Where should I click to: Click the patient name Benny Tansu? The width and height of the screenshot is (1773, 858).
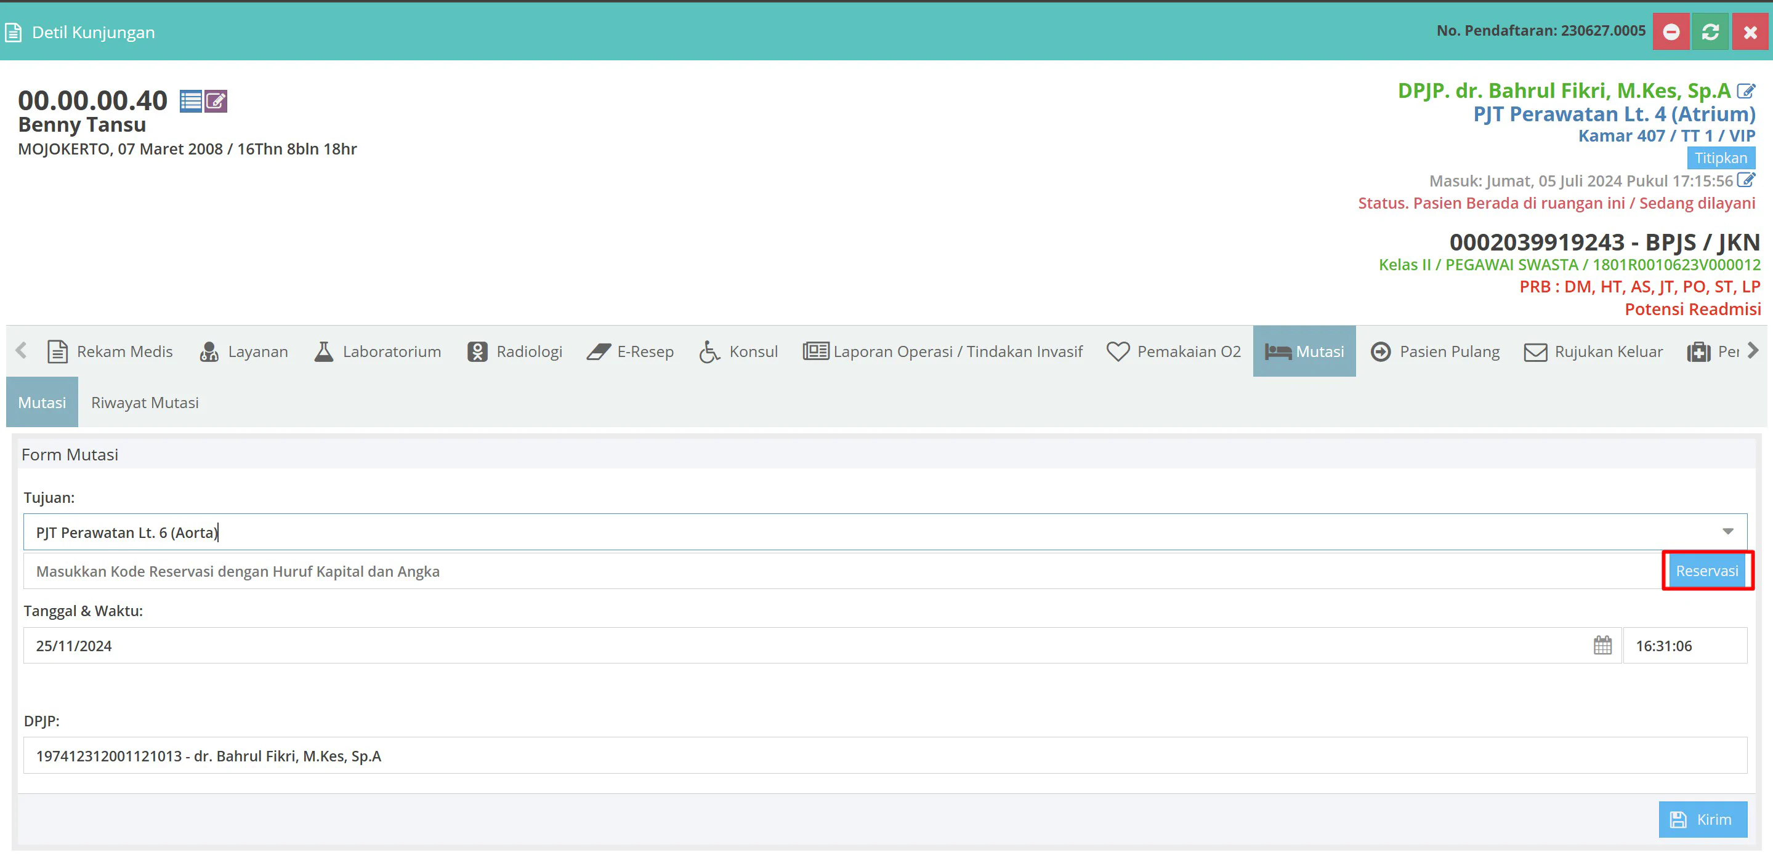coord(82,124)
